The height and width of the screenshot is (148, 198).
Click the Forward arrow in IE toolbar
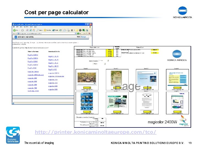[x=22, y=30]
